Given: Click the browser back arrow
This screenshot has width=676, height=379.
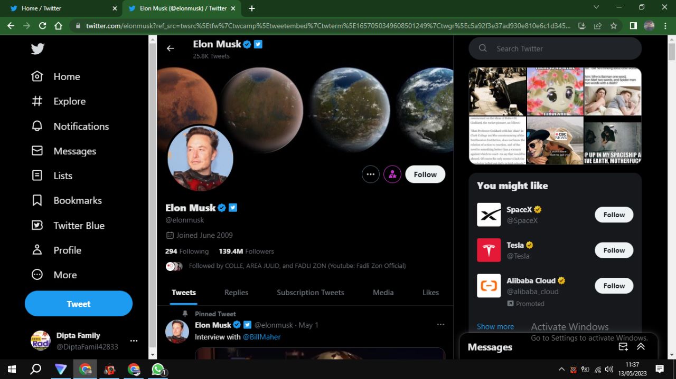Looking at the screenshot, I should (11, 25).
